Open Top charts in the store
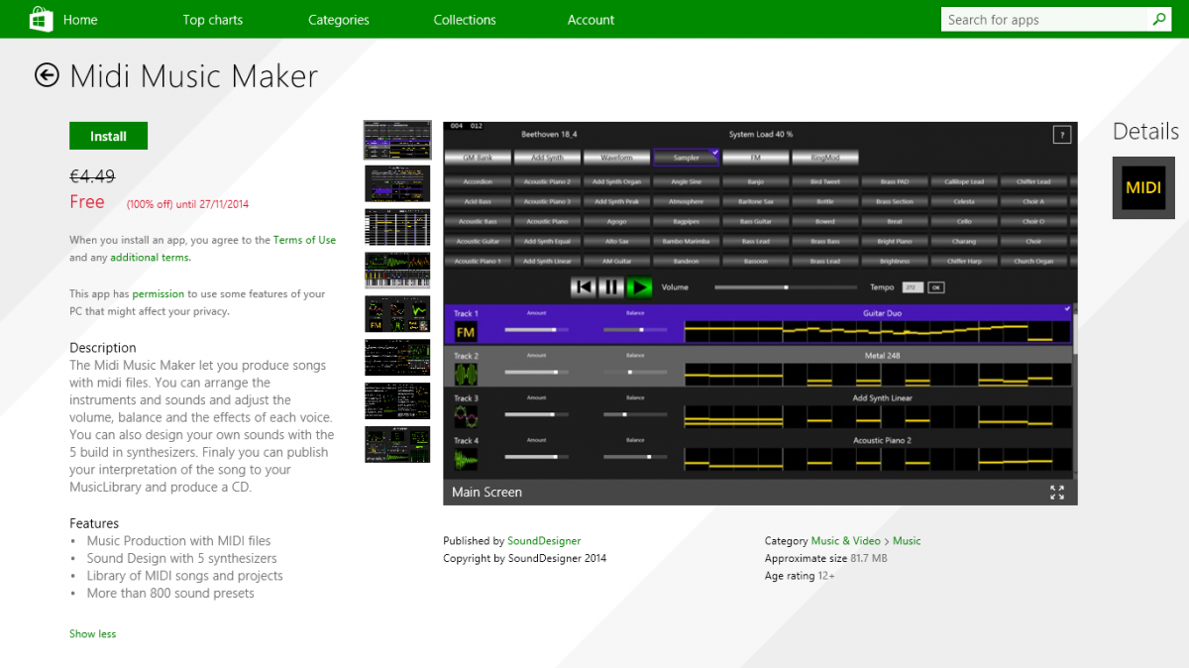Viewport: 1189px width, 668px height. pos(213,20)
